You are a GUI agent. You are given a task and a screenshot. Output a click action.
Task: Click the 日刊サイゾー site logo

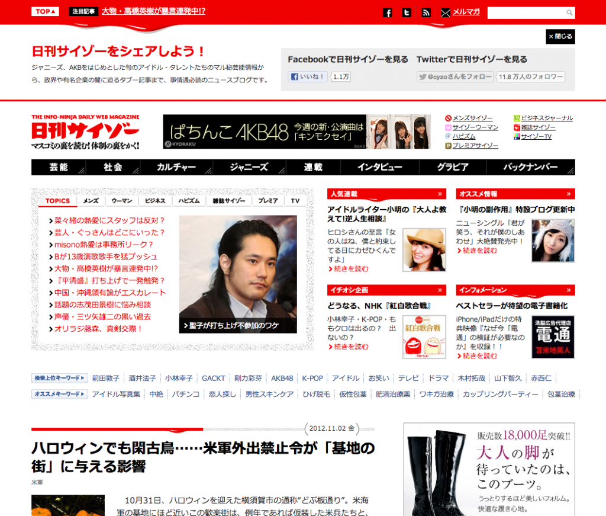tap(85, 132)
